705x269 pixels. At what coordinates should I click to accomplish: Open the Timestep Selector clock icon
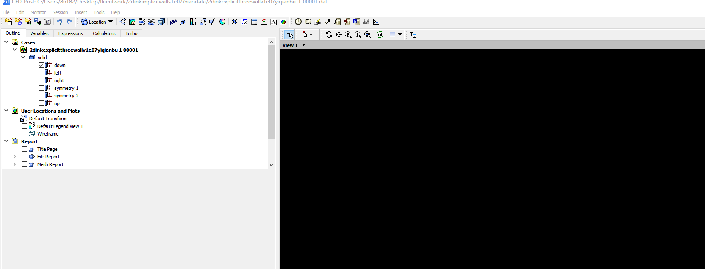[298, 22]
